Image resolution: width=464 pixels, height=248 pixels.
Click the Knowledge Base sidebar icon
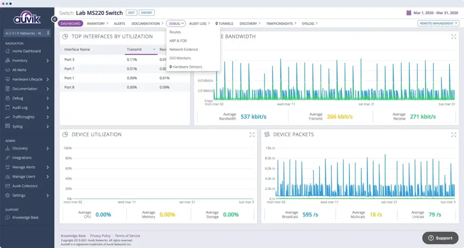pos(7,217)
